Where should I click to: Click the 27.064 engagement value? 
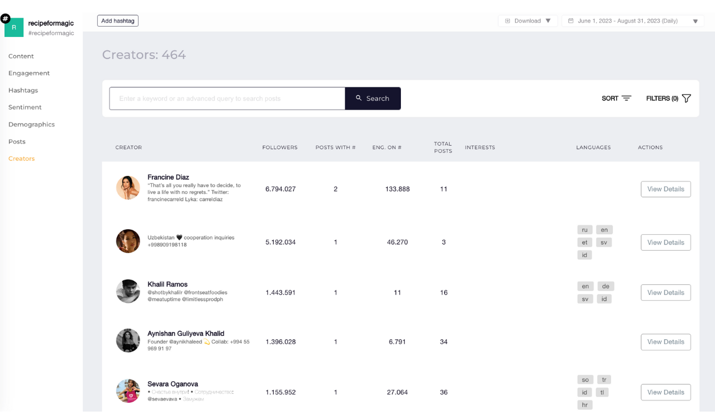tap(398, 392)
